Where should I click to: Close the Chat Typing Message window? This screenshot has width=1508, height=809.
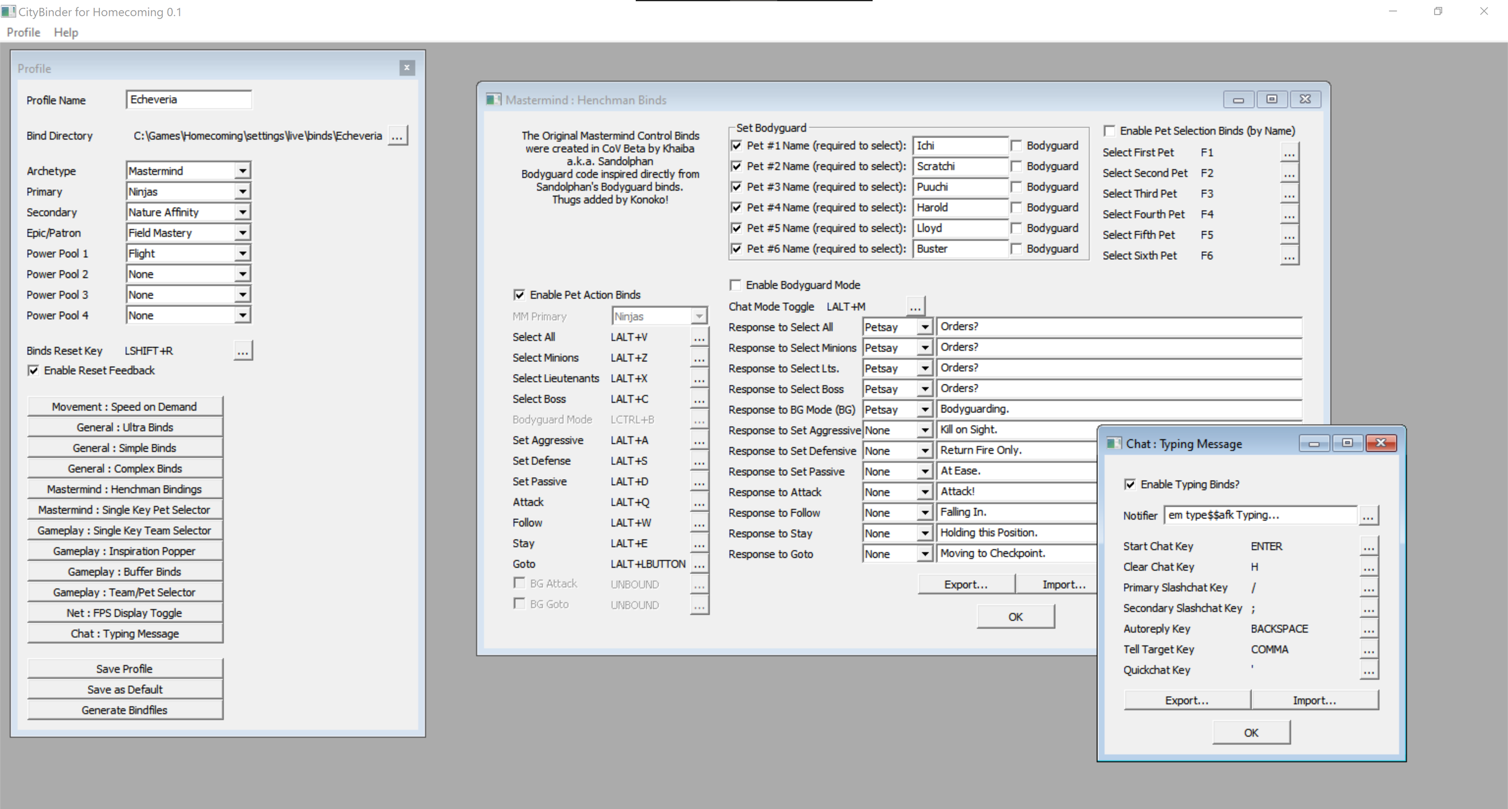(x=1380, y=443)
